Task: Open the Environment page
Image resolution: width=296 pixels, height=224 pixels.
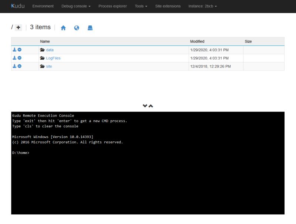Action: [43, 6]
